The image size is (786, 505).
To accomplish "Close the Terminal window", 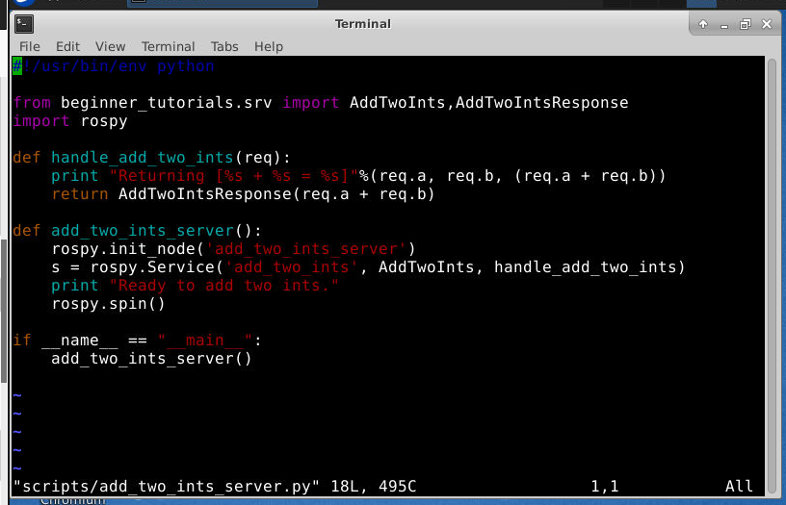I will (x=767, y=24).
